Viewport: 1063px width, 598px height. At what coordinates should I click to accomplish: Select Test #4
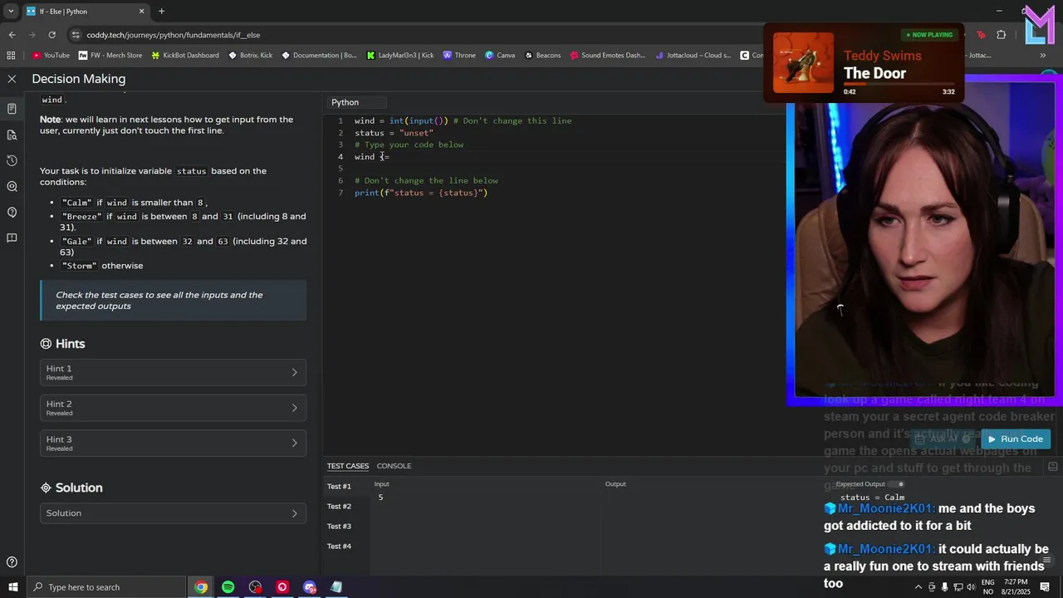pos(339,547)
